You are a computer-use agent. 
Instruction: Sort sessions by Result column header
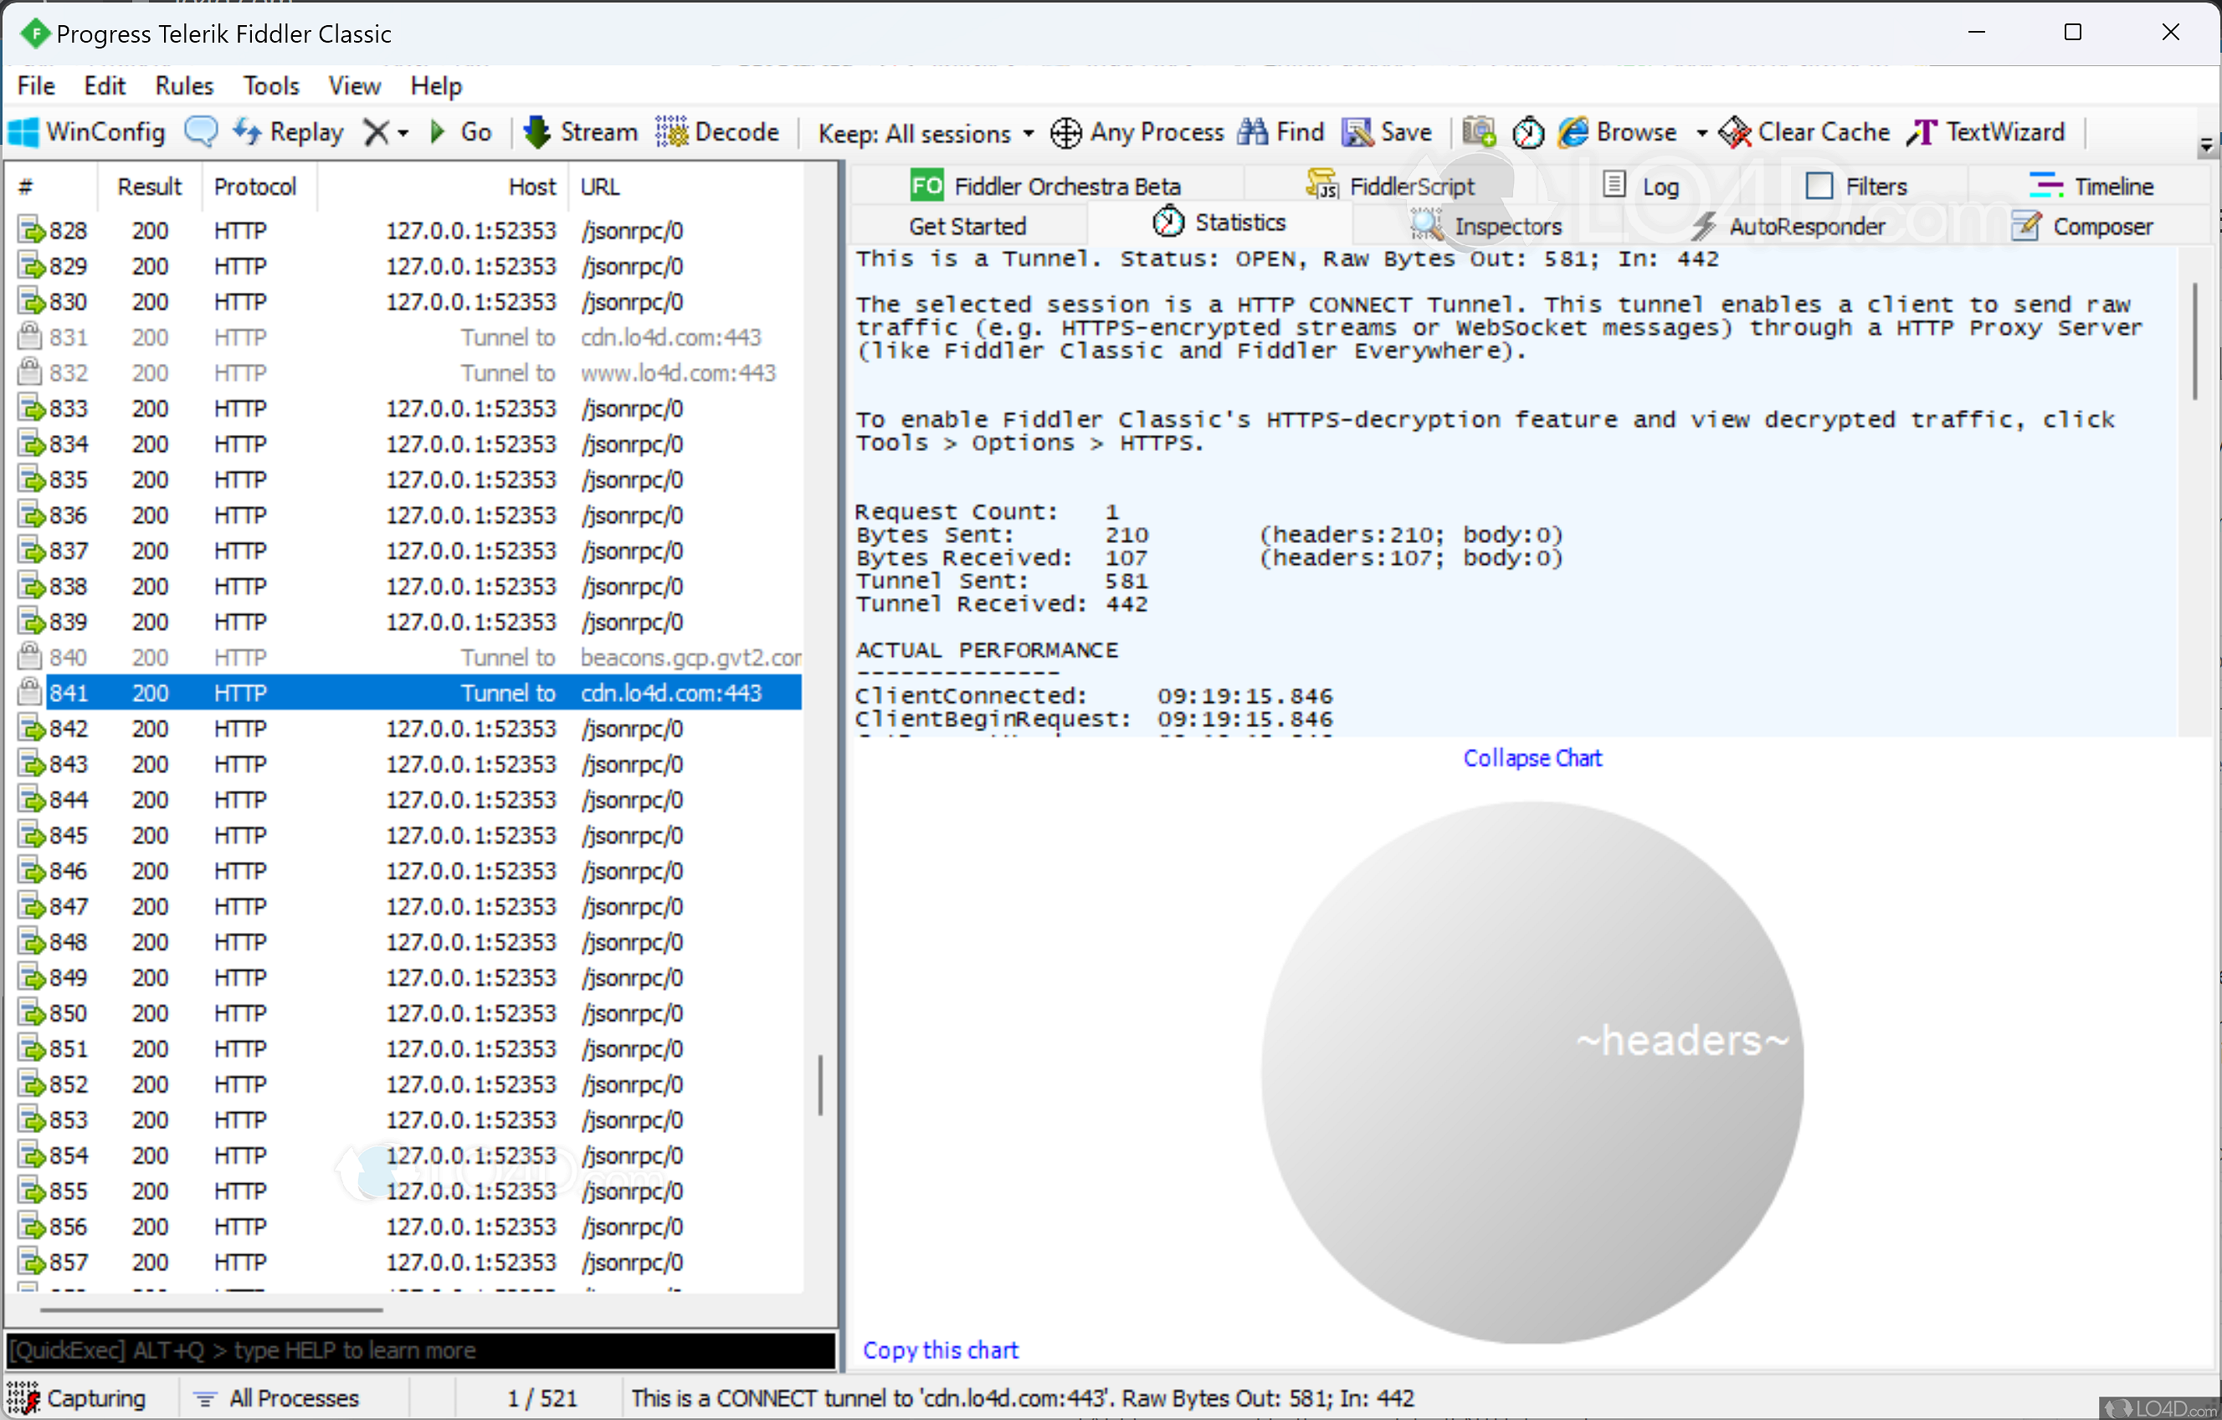click(x=150, y=187)
